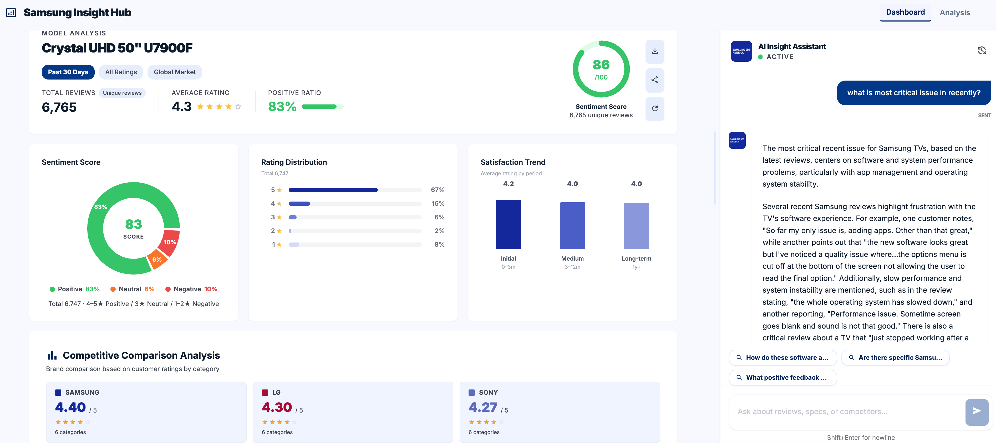Select the All Ratings filter chip
This screenshot has height=443, width=996.
point(121,72)
